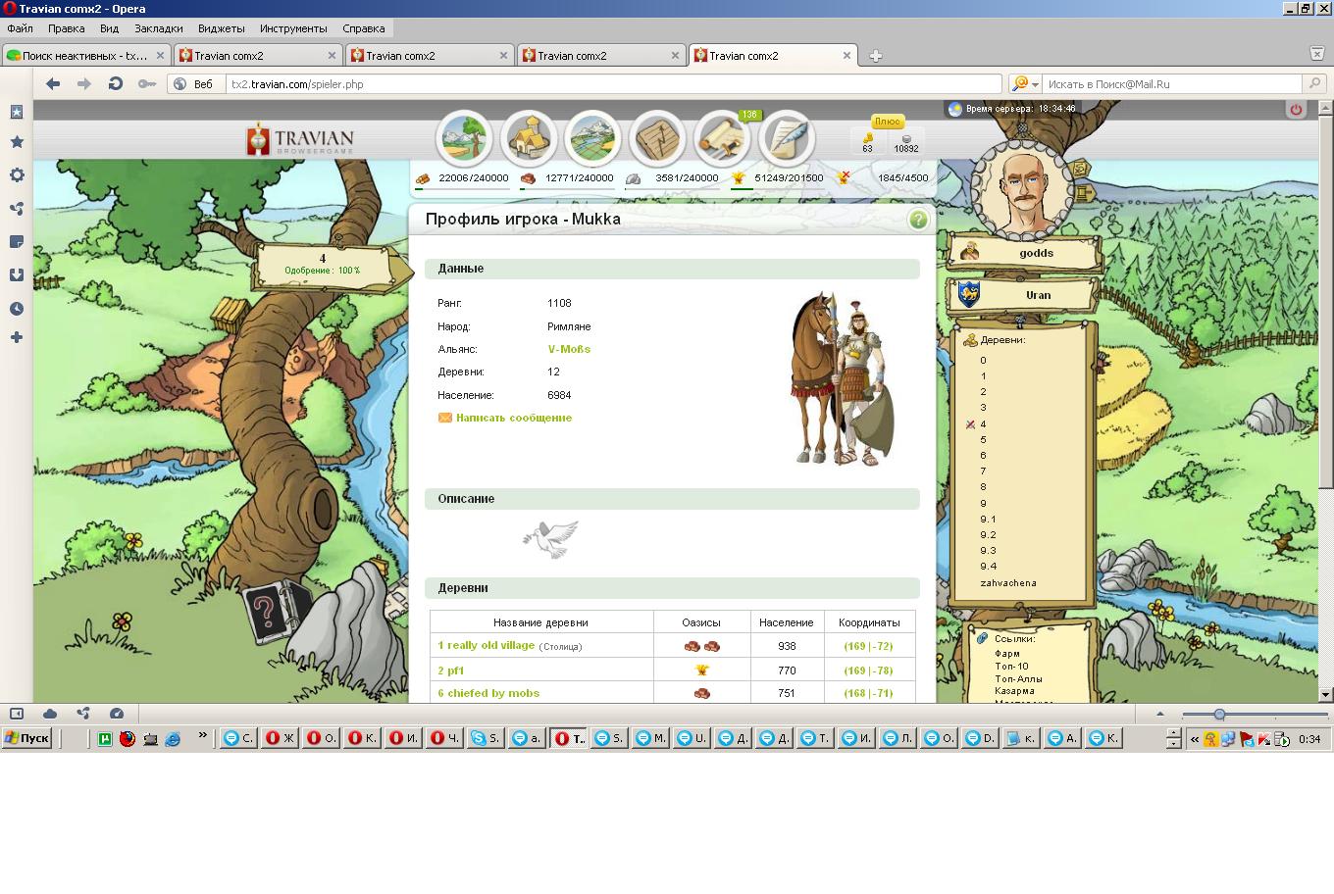This screenshot has width=1334, height=894.
Task: Open the Фарм shortcut link
Action: point(1007,653)
